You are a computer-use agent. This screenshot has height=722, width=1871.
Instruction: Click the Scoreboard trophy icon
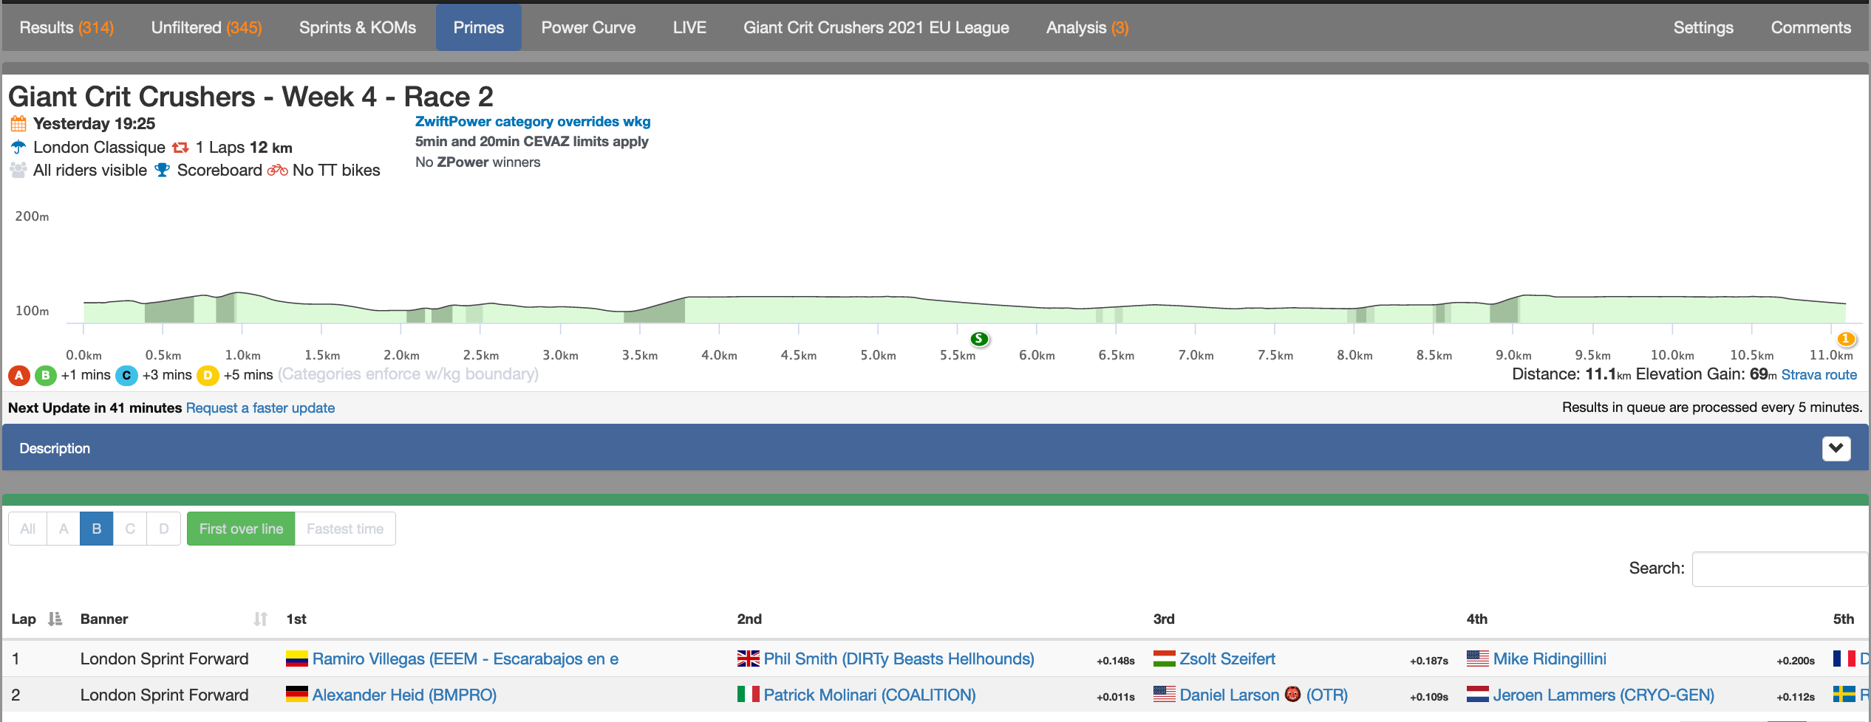162,170
